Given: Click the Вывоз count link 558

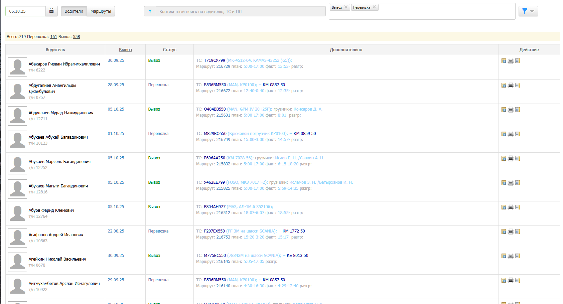Looking at the screenshot, I should tap(77, 37).
